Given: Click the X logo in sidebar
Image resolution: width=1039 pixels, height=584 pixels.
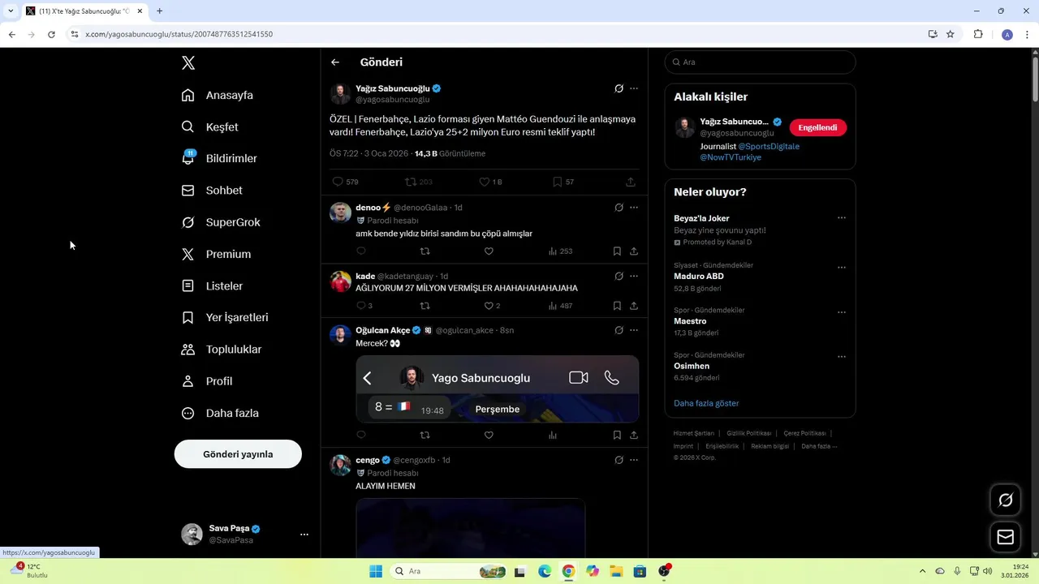Looking at the screenshot, I should pos(188,63).
